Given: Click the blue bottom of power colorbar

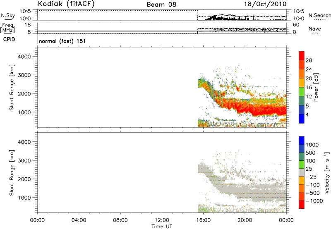Looking at the screenshot, I should point(302,119).
